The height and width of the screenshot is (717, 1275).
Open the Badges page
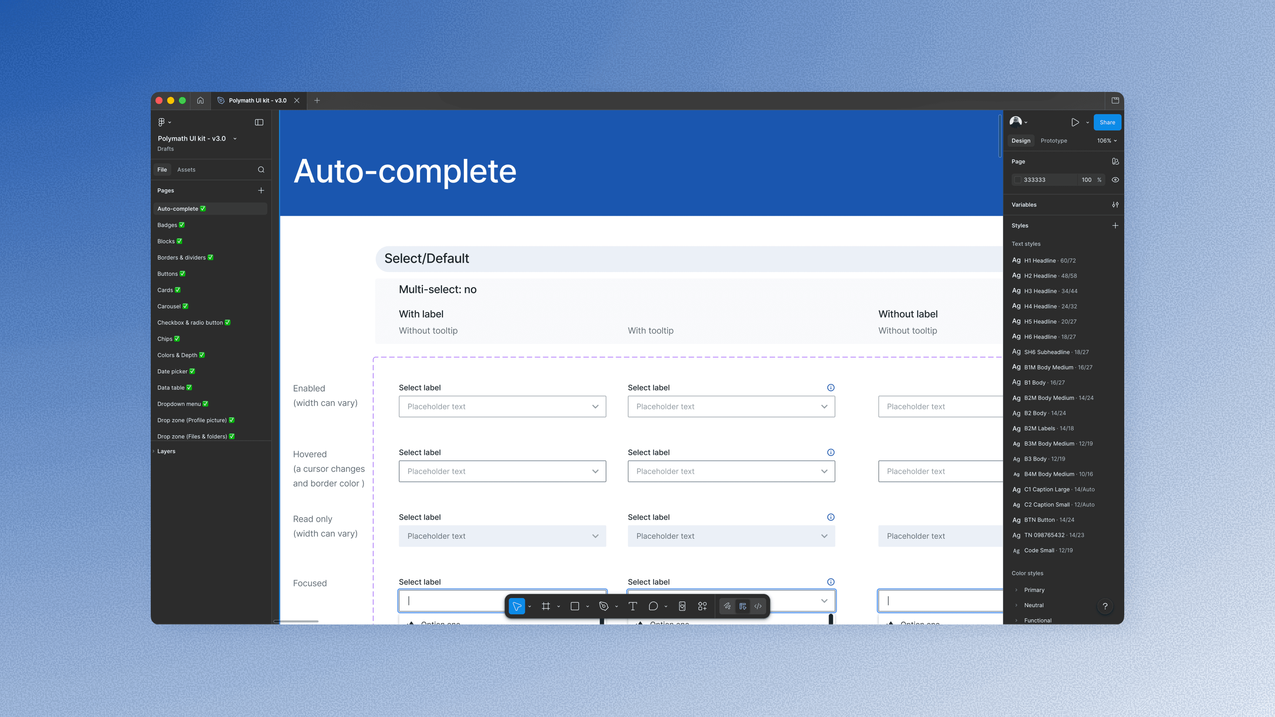[x=167, y=225]
